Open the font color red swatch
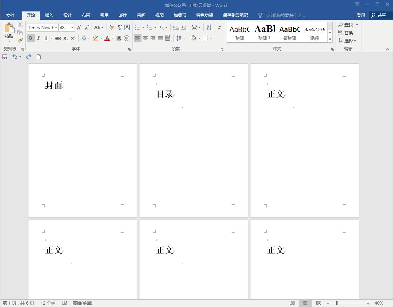 coord(107,38)
